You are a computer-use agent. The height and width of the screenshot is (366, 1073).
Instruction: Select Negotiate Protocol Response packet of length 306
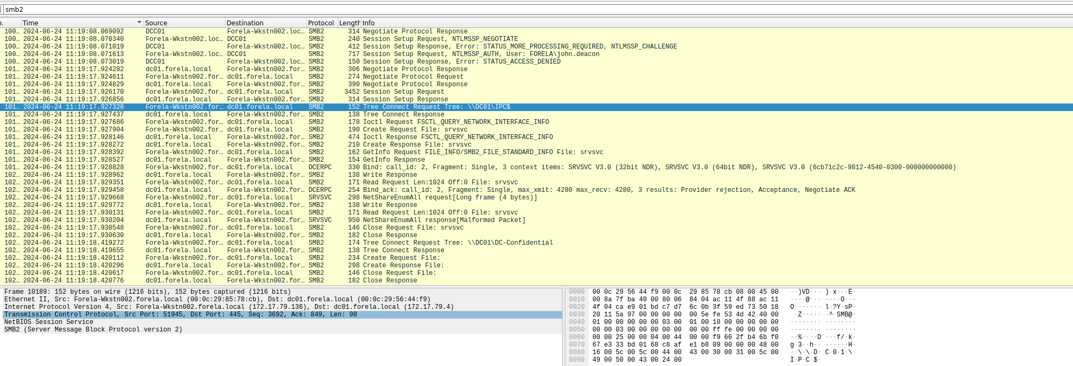pyautogui.click(x=536, y=69)
